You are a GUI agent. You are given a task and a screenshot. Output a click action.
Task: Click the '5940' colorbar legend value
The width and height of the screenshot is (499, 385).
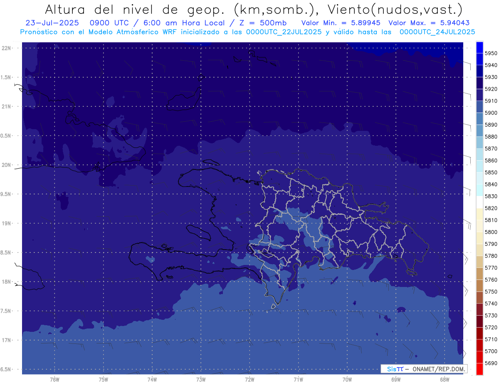[x=491, y=65]
